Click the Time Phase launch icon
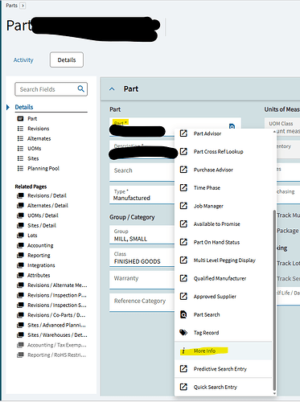The image size is (300, 402). click(x=183, y=187)
